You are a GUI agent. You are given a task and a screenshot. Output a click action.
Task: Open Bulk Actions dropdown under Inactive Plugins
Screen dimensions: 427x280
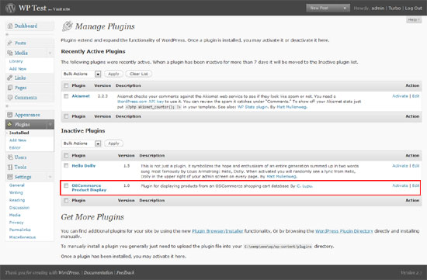click(x=82, y=143)
